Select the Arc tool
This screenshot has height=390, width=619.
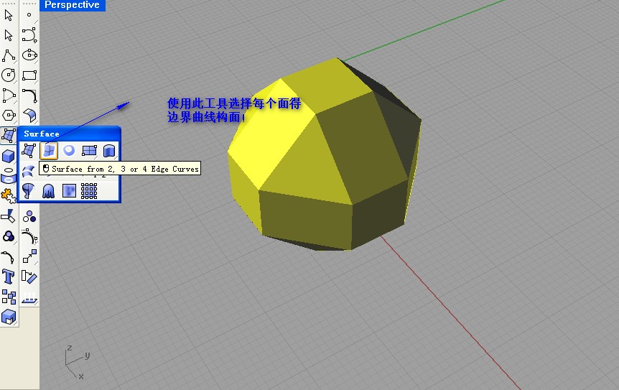pos(9,95)
